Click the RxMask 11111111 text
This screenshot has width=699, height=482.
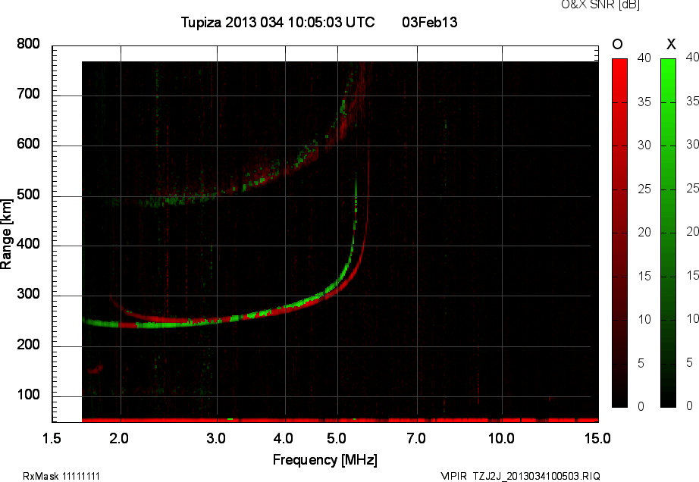(x=61, y=476)
